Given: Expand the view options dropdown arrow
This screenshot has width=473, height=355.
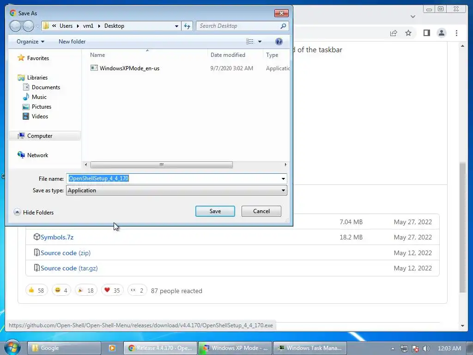Looking at the screenshot, I should tap(260, 42).
